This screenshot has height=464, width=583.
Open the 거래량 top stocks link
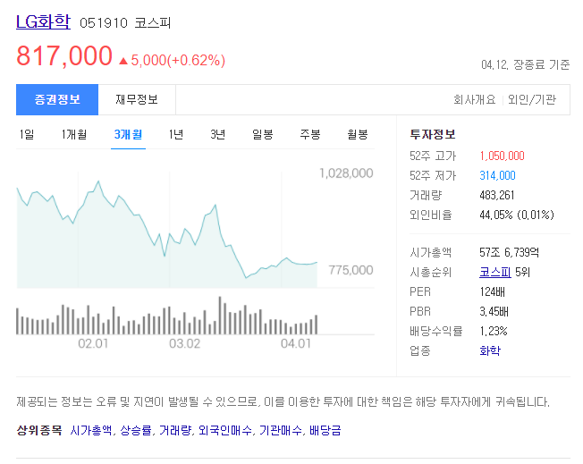[x=175, y=430]
